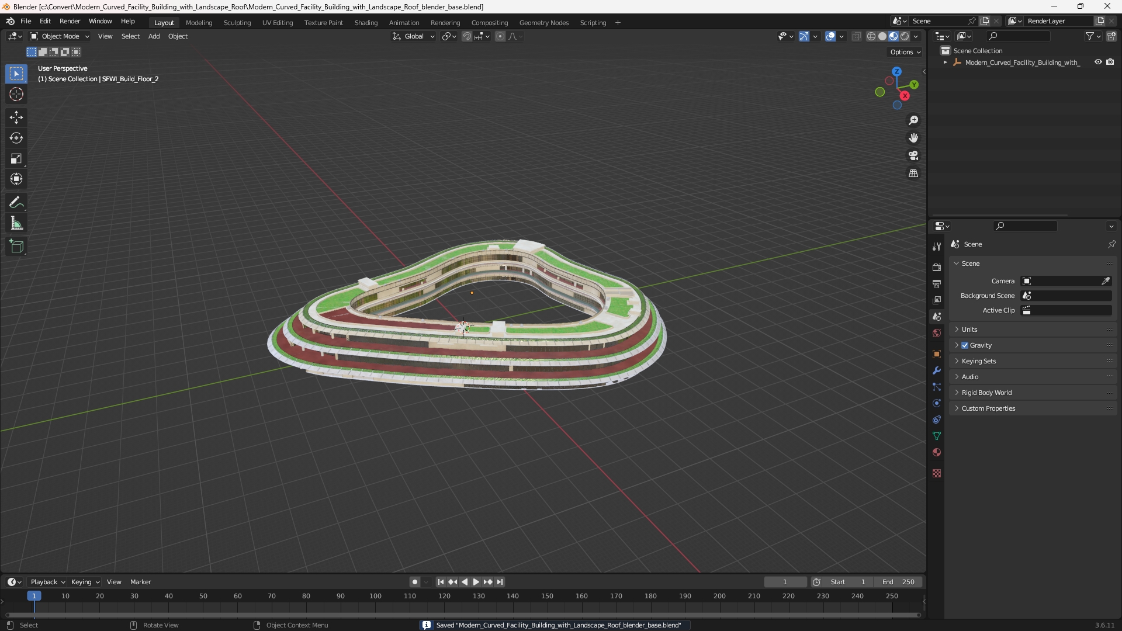Open the Modifiers wrench tab
Viewport: 1122px width, 631px height.
tap(937, 370)
